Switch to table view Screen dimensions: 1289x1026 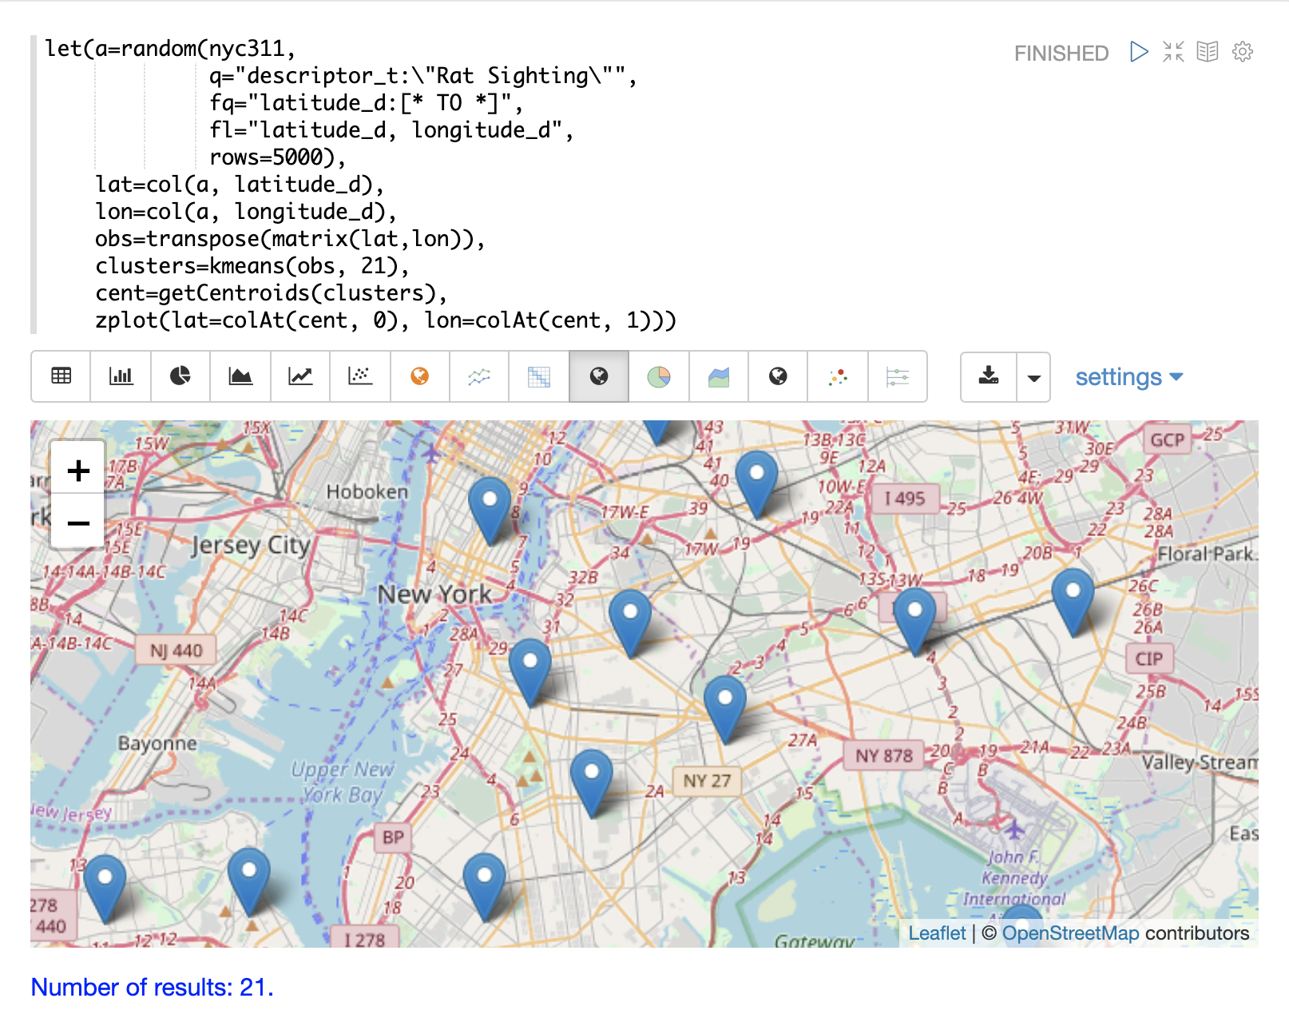(x=61, y=376)
